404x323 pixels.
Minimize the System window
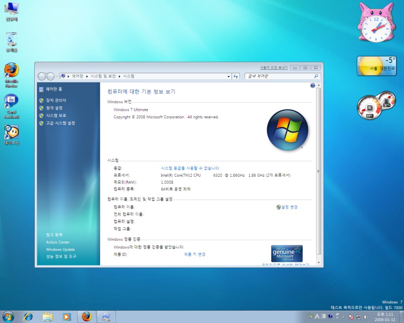coord(295,68)
